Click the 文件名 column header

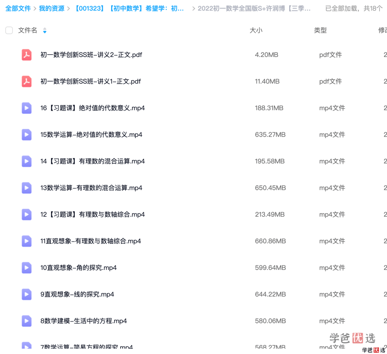pyautogui.click(x=28, y=30)
